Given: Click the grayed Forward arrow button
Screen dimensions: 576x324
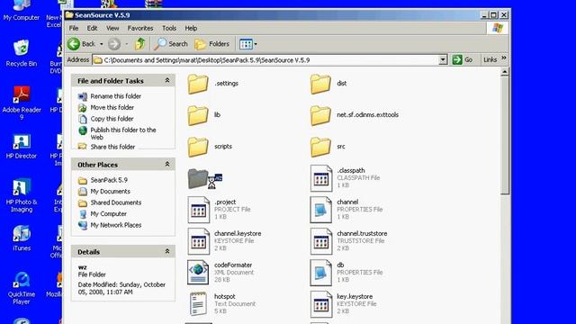Looking at the screenshot, I should point(114,44).
